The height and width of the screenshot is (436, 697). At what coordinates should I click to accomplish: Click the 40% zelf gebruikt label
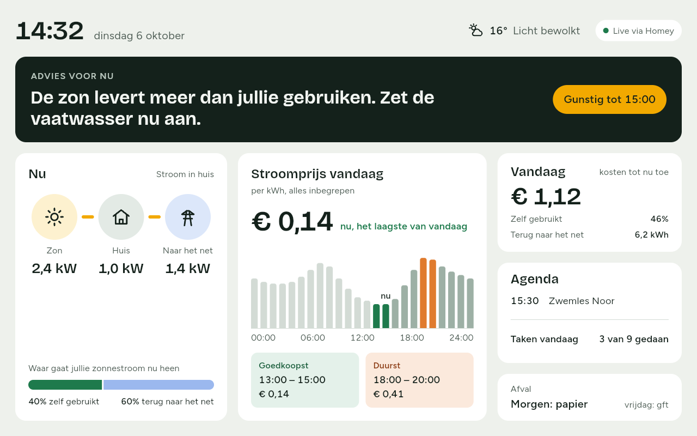tap(64, 402)
